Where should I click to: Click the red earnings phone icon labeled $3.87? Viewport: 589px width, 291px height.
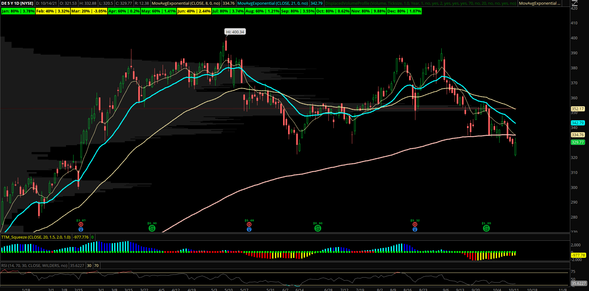pos(81,224)
